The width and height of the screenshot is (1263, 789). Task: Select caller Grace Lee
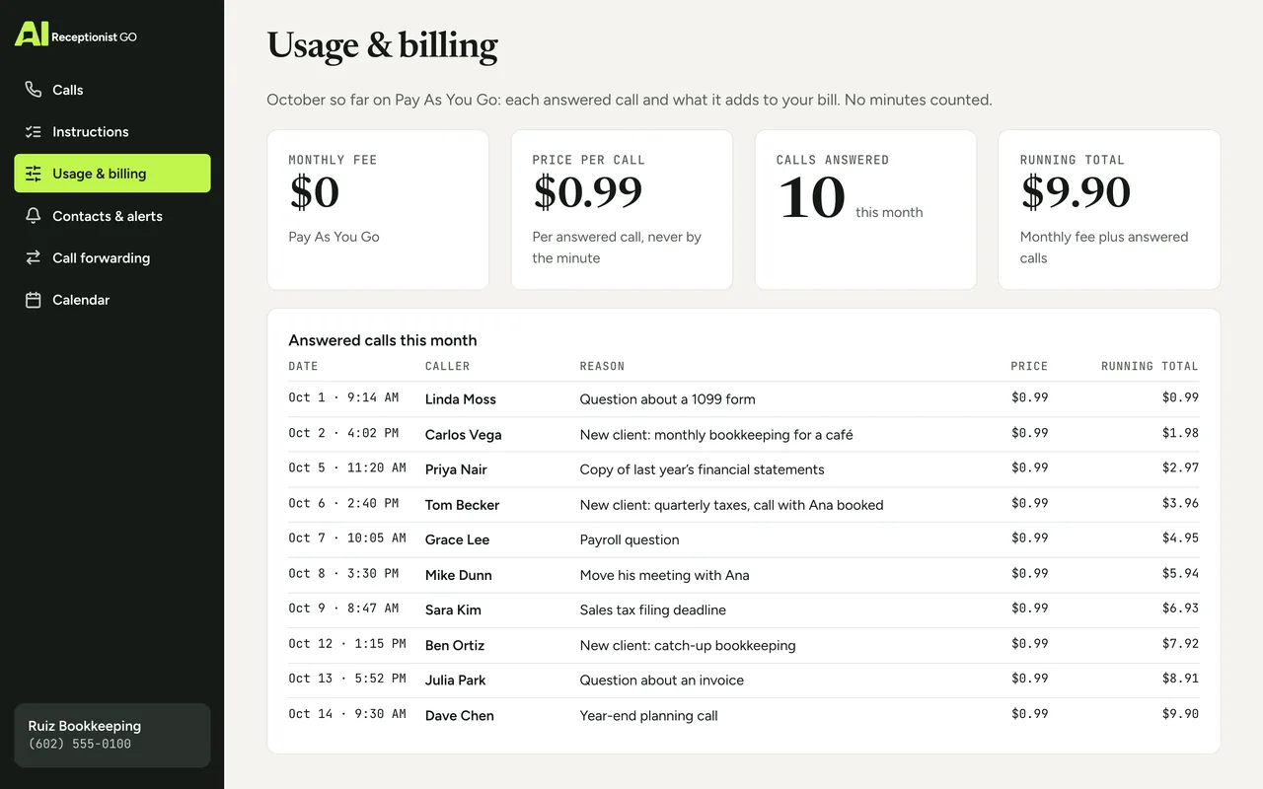458,539
